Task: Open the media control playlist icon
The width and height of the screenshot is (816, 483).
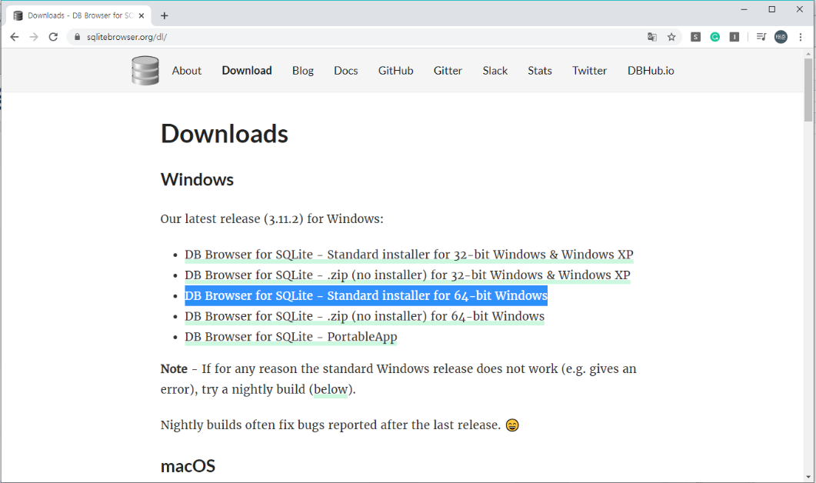Action: click(x=761, y=37)
